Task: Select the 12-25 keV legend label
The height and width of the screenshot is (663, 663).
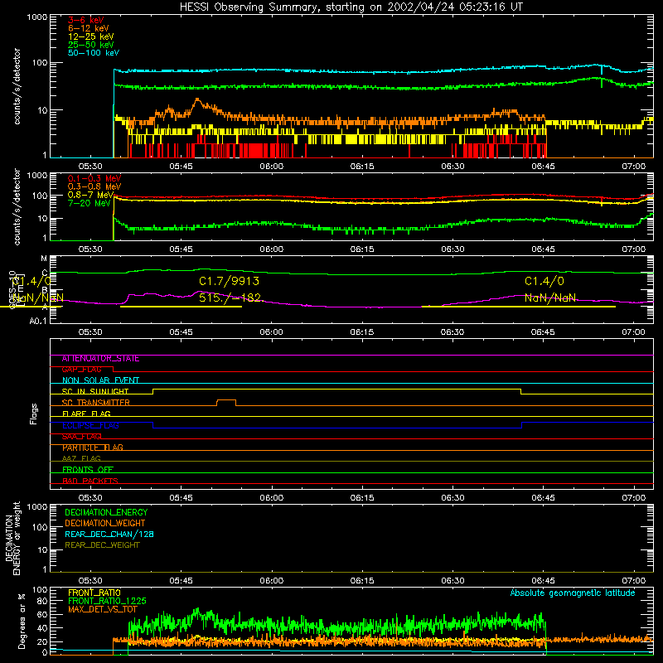Action: 91,36
